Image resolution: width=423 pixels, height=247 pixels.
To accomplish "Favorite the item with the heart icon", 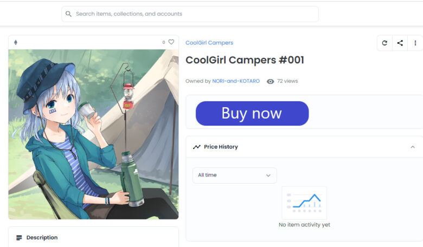I will [171, 42].
